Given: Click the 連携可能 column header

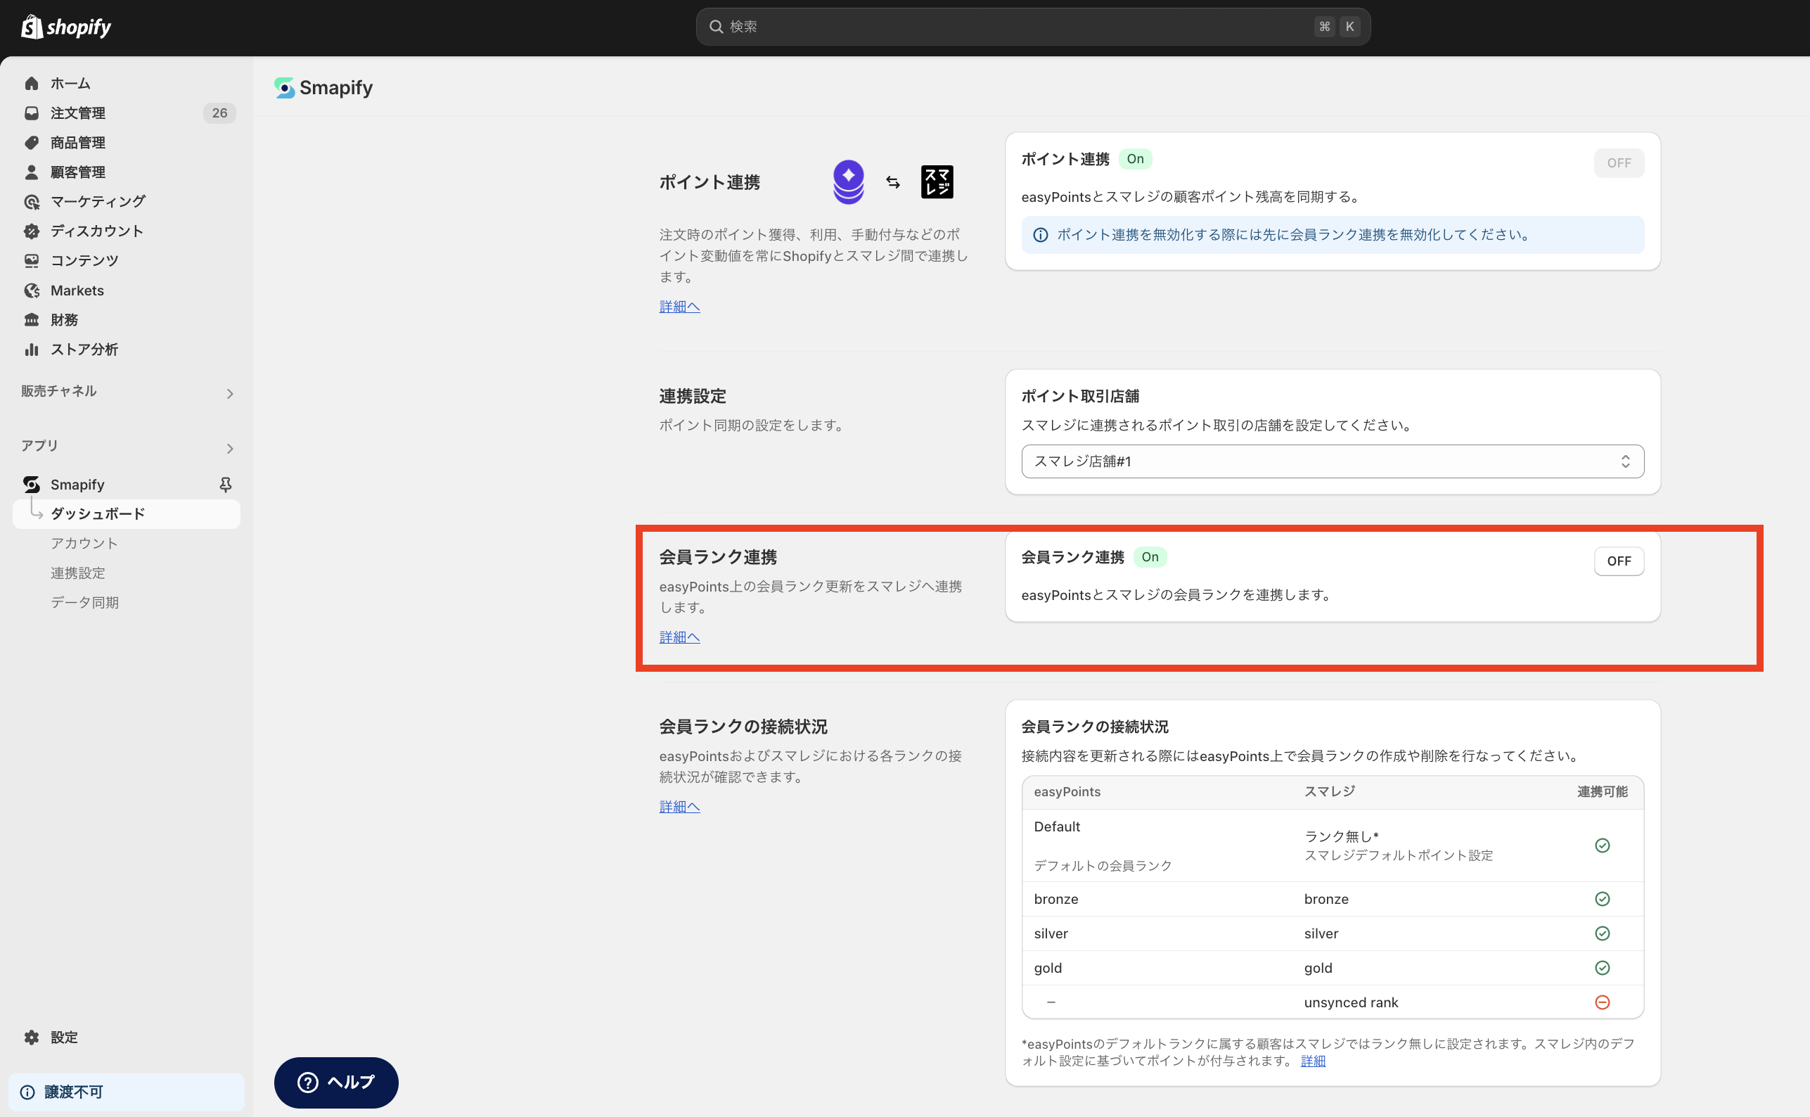Looking at the screenshot, I should pyautogui.click(x=1602, y=792).
